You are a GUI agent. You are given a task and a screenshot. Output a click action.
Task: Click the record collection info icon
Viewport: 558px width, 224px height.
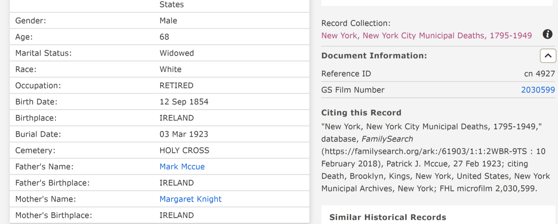click(x=548, y=34)
